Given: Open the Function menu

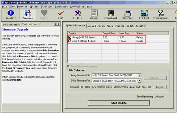Looking at the screenshot, I should click(22, 7).
